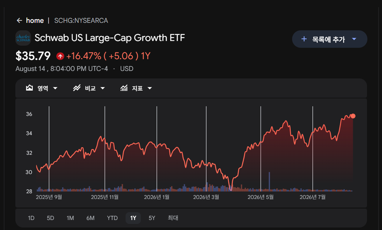Click the 2026년 1월 axis label

(x=157, y=197)
